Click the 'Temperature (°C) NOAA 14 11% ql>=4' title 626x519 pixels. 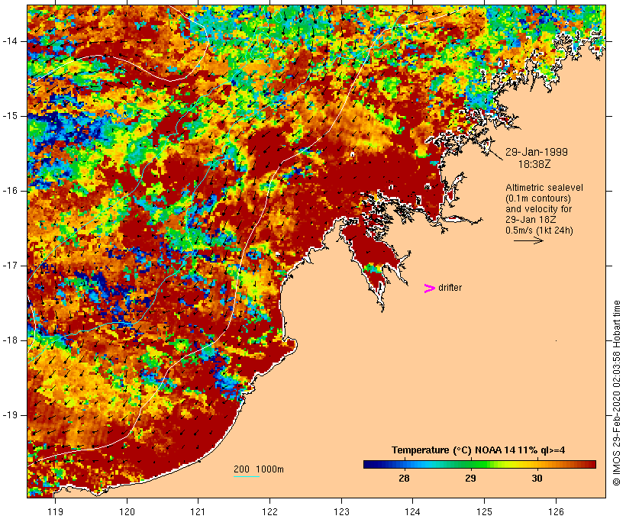479,450
